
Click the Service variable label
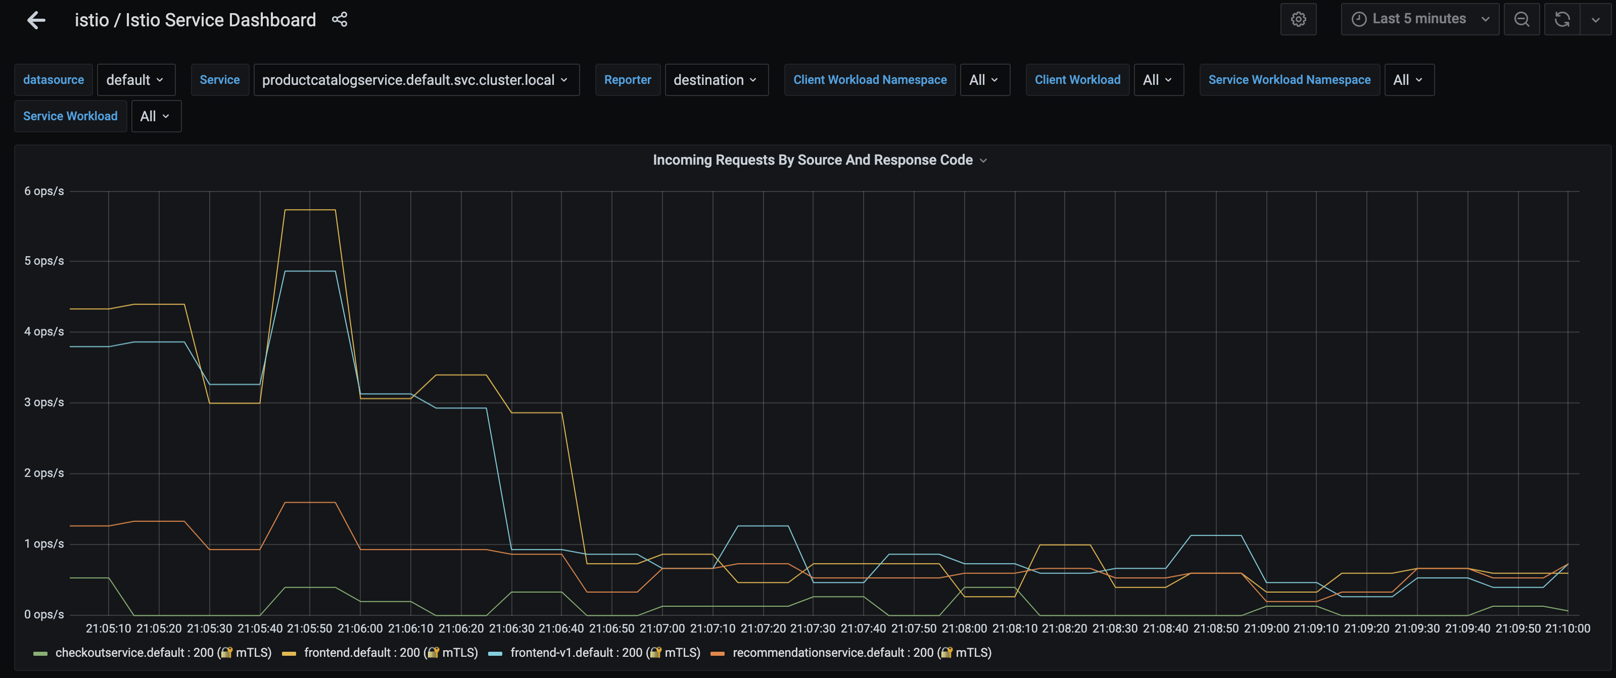(x=220, y=80)
